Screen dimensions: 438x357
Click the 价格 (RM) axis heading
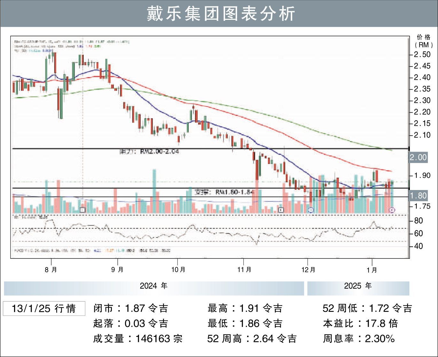pyautogui.click(x=424, y=41)
